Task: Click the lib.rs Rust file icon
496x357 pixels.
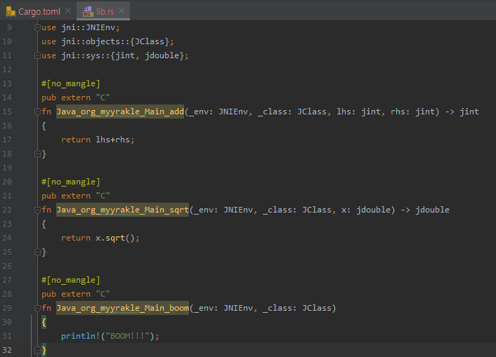Action: [88, 12]
